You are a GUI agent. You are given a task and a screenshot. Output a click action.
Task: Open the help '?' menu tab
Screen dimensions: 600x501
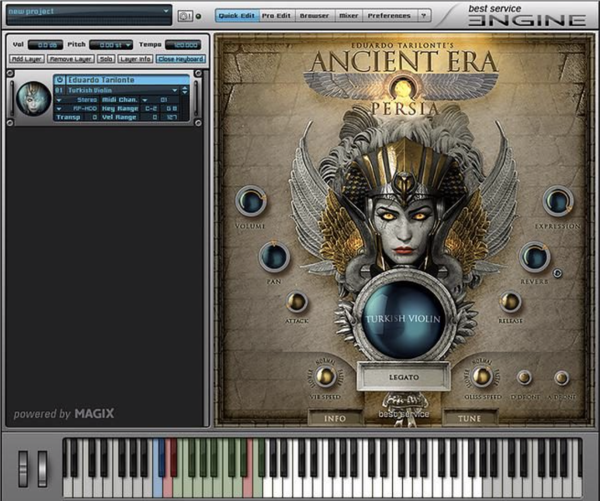pyautogui.click(x=423, y=16)
